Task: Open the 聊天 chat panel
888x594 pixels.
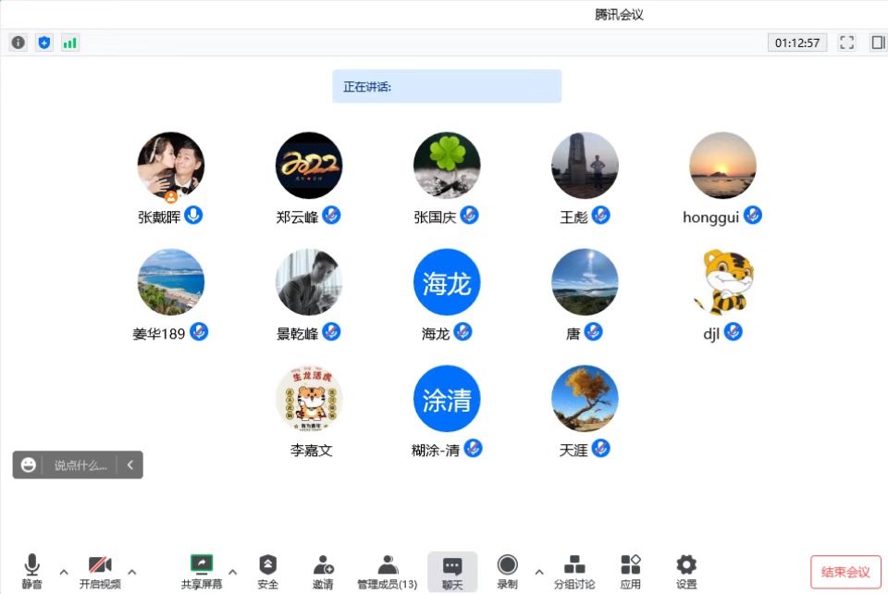Action: pos(452,571)
